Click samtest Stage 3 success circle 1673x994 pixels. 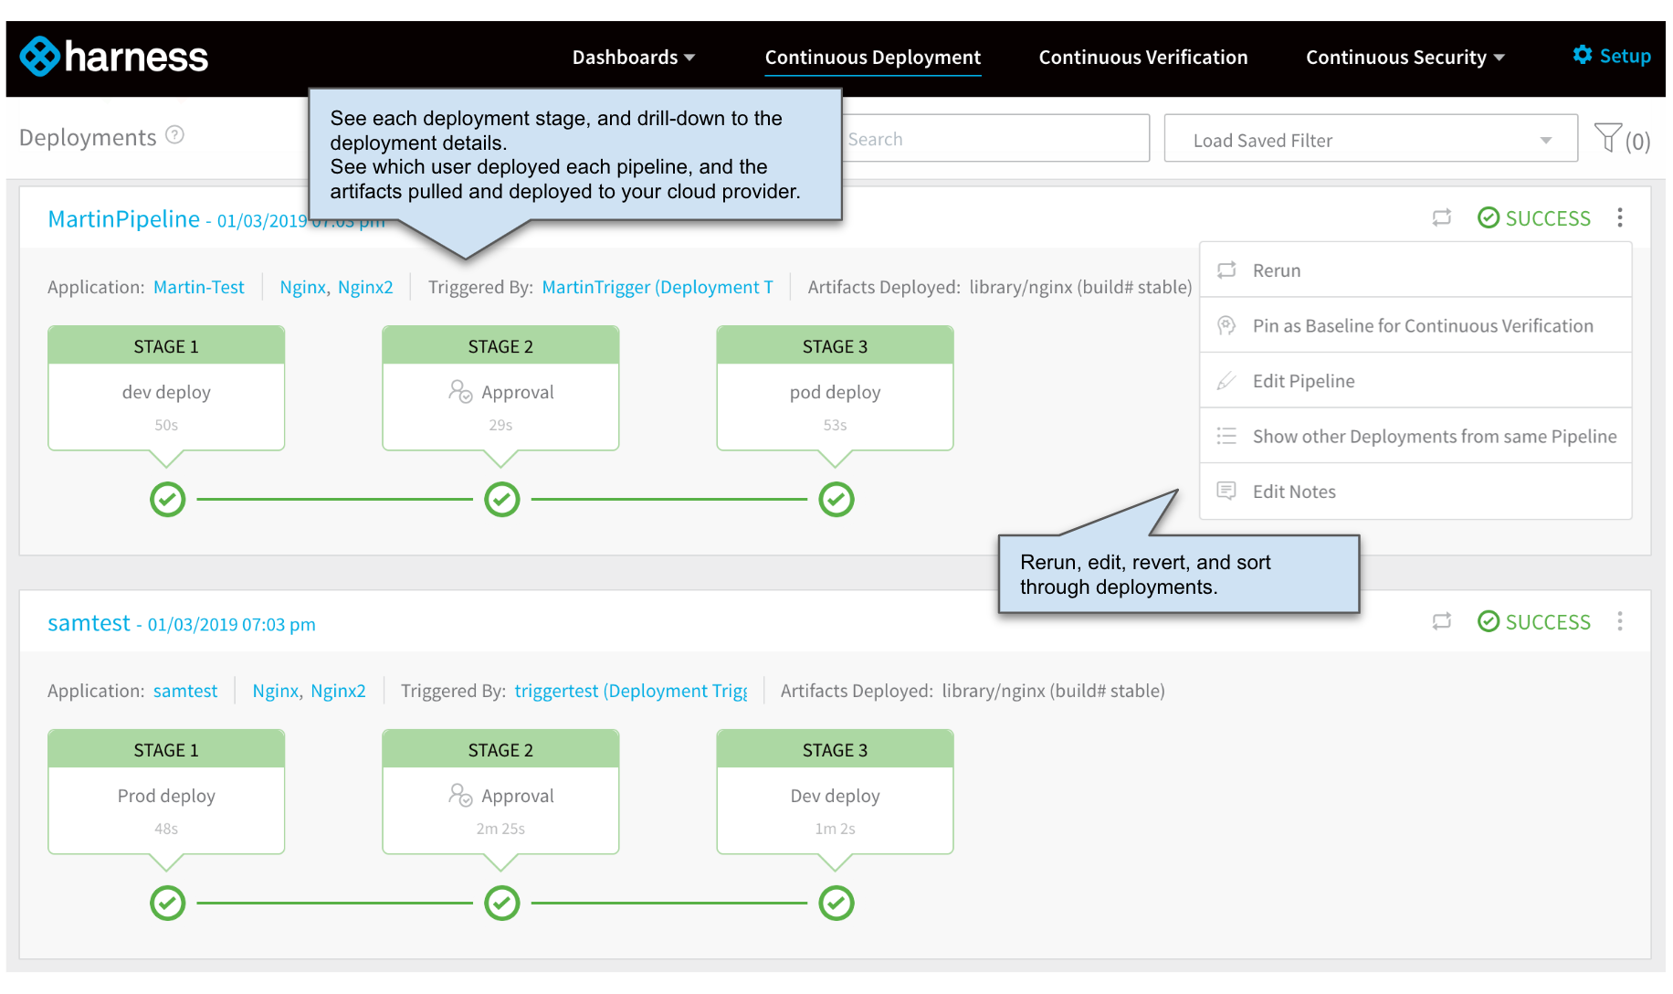(x=836, y=904)
